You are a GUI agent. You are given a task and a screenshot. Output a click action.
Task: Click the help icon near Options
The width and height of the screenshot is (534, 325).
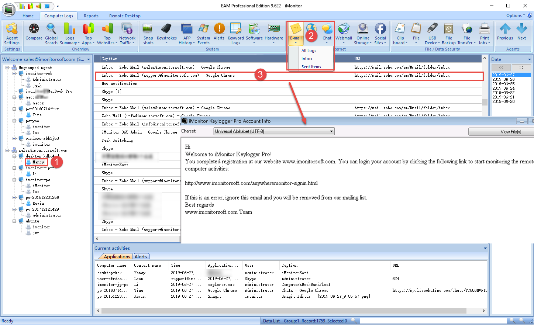[x=530, y=15]
